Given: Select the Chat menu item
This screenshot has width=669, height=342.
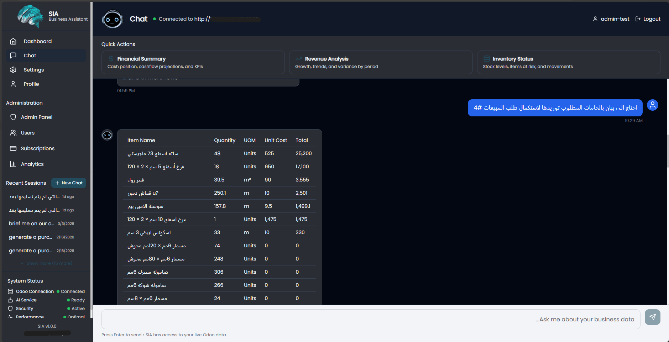Looking at the screenshot, I should point(46,56).
